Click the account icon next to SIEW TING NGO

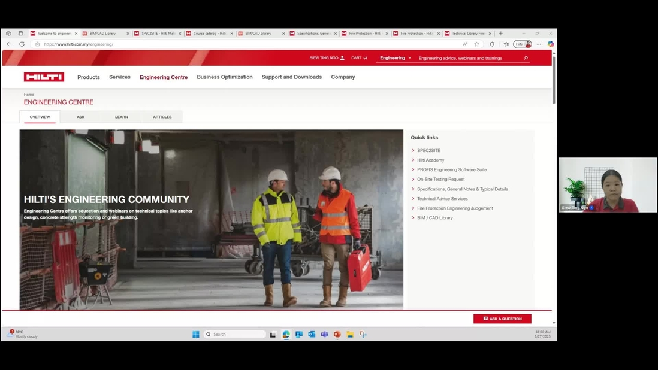343,57
